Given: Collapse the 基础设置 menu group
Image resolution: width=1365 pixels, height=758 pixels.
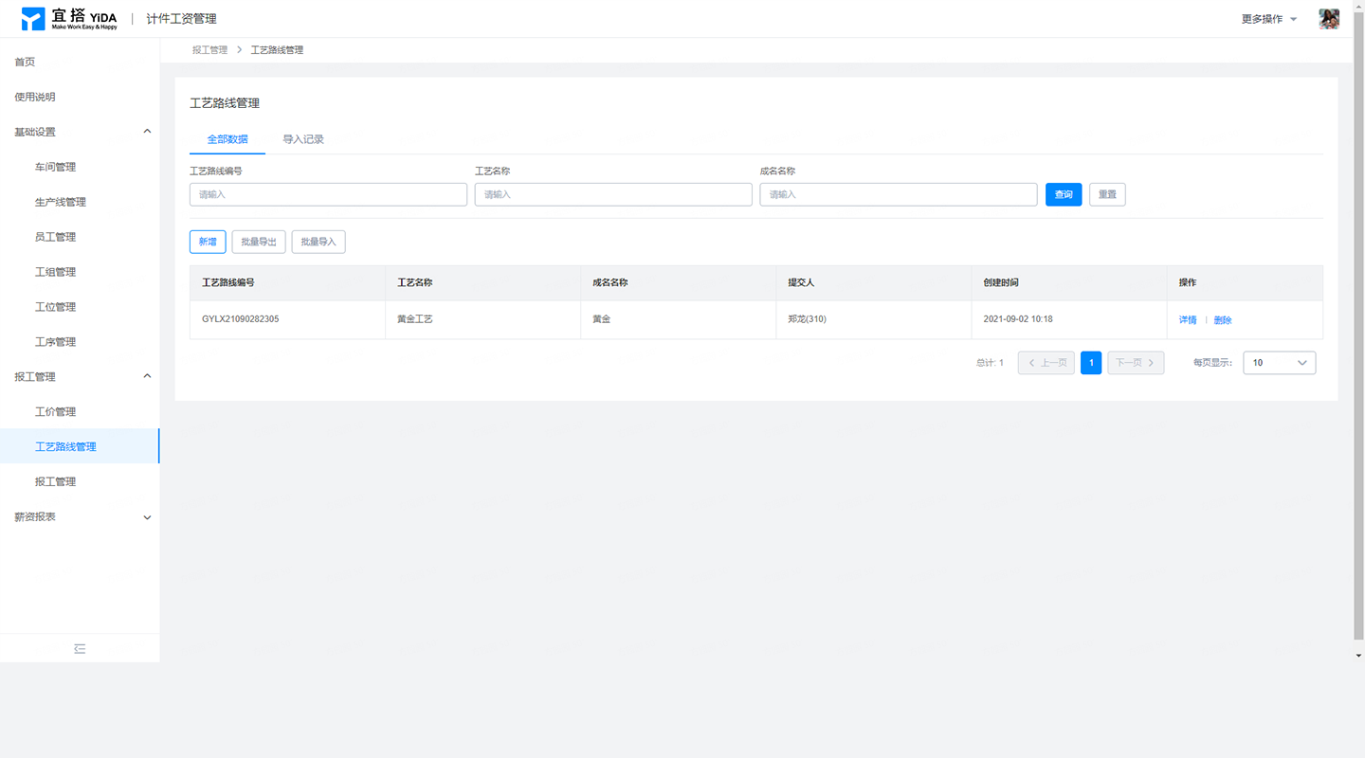Looking at the screenshot, I should coord(147,132).
